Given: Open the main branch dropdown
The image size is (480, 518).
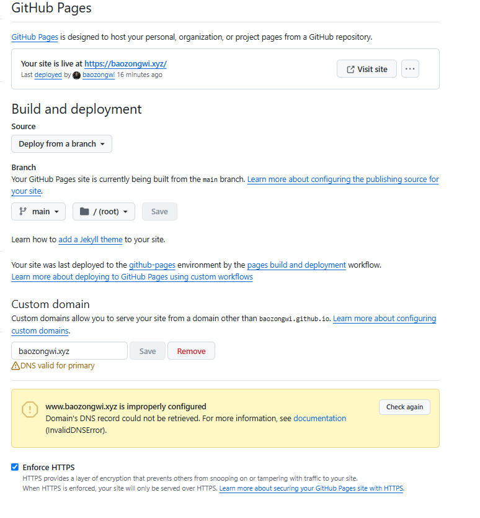Looking at the screenshot, I should point(38,211).
